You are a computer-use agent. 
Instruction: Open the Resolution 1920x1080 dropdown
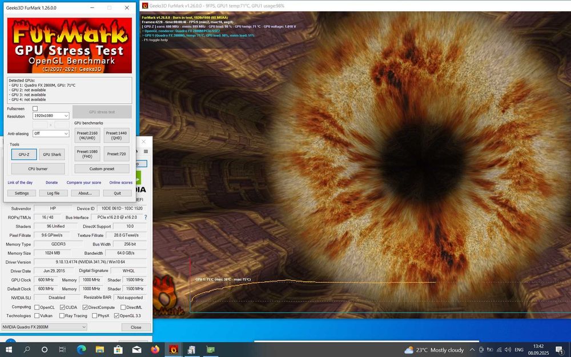point(51,115)
